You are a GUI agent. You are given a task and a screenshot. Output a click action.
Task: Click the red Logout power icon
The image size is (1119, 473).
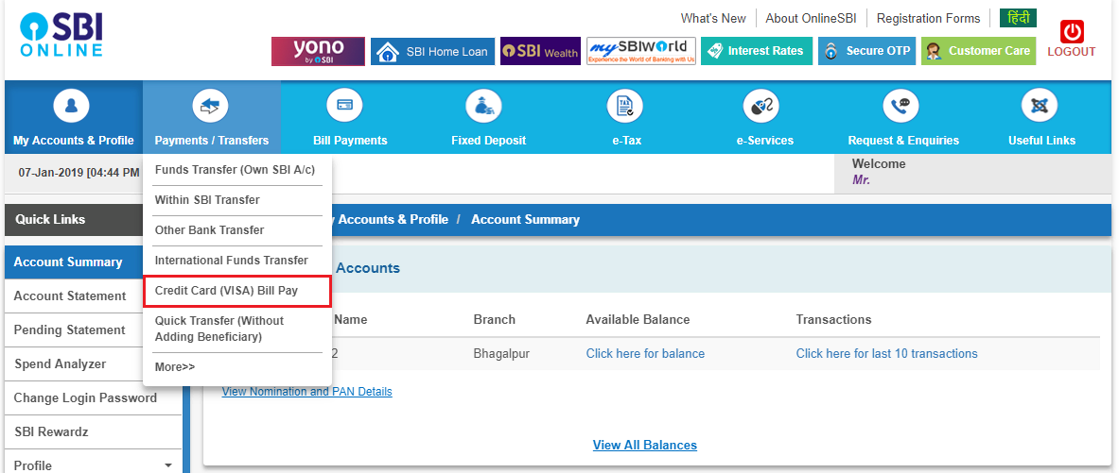coord(1071,32)
